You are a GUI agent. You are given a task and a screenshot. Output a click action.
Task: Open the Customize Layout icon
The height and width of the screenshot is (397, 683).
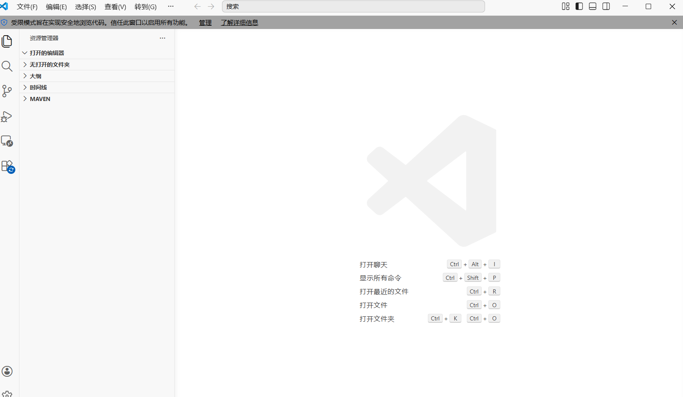566,6
